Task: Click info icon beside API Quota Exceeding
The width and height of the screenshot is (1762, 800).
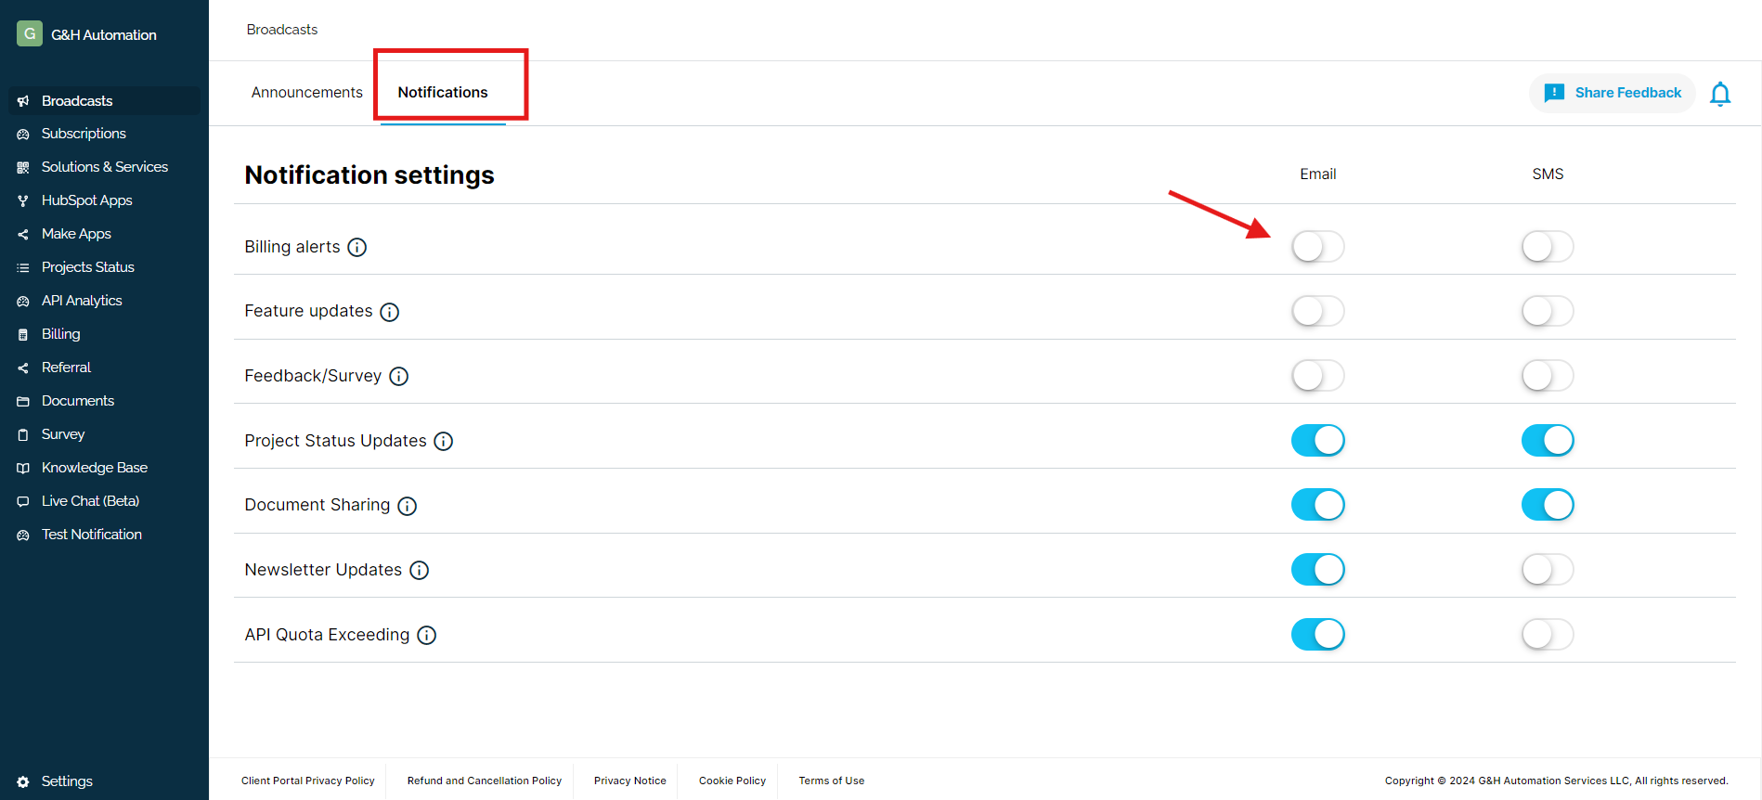Action: pyautogui.click(x=426, y=635)
